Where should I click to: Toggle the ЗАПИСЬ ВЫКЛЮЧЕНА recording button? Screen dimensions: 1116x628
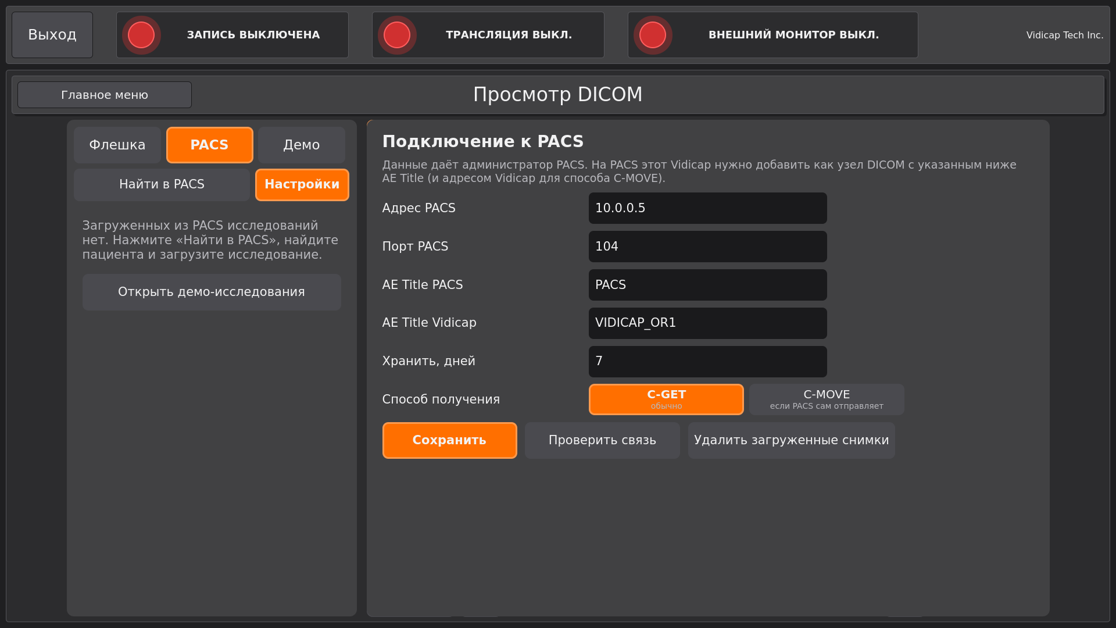click(233, 35)
